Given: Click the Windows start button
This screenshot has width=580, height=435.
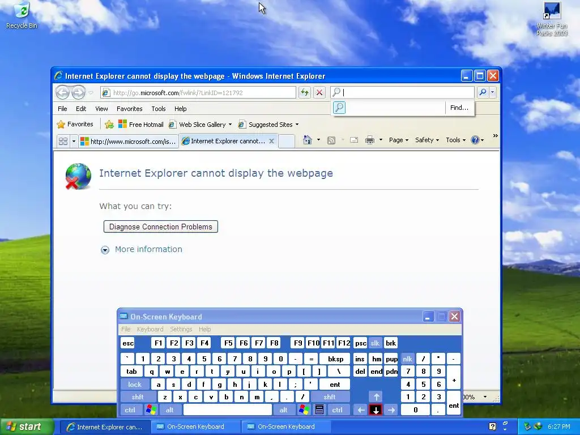Looking at the screenshot, I should pyautogui.click(x=27, y=427).
